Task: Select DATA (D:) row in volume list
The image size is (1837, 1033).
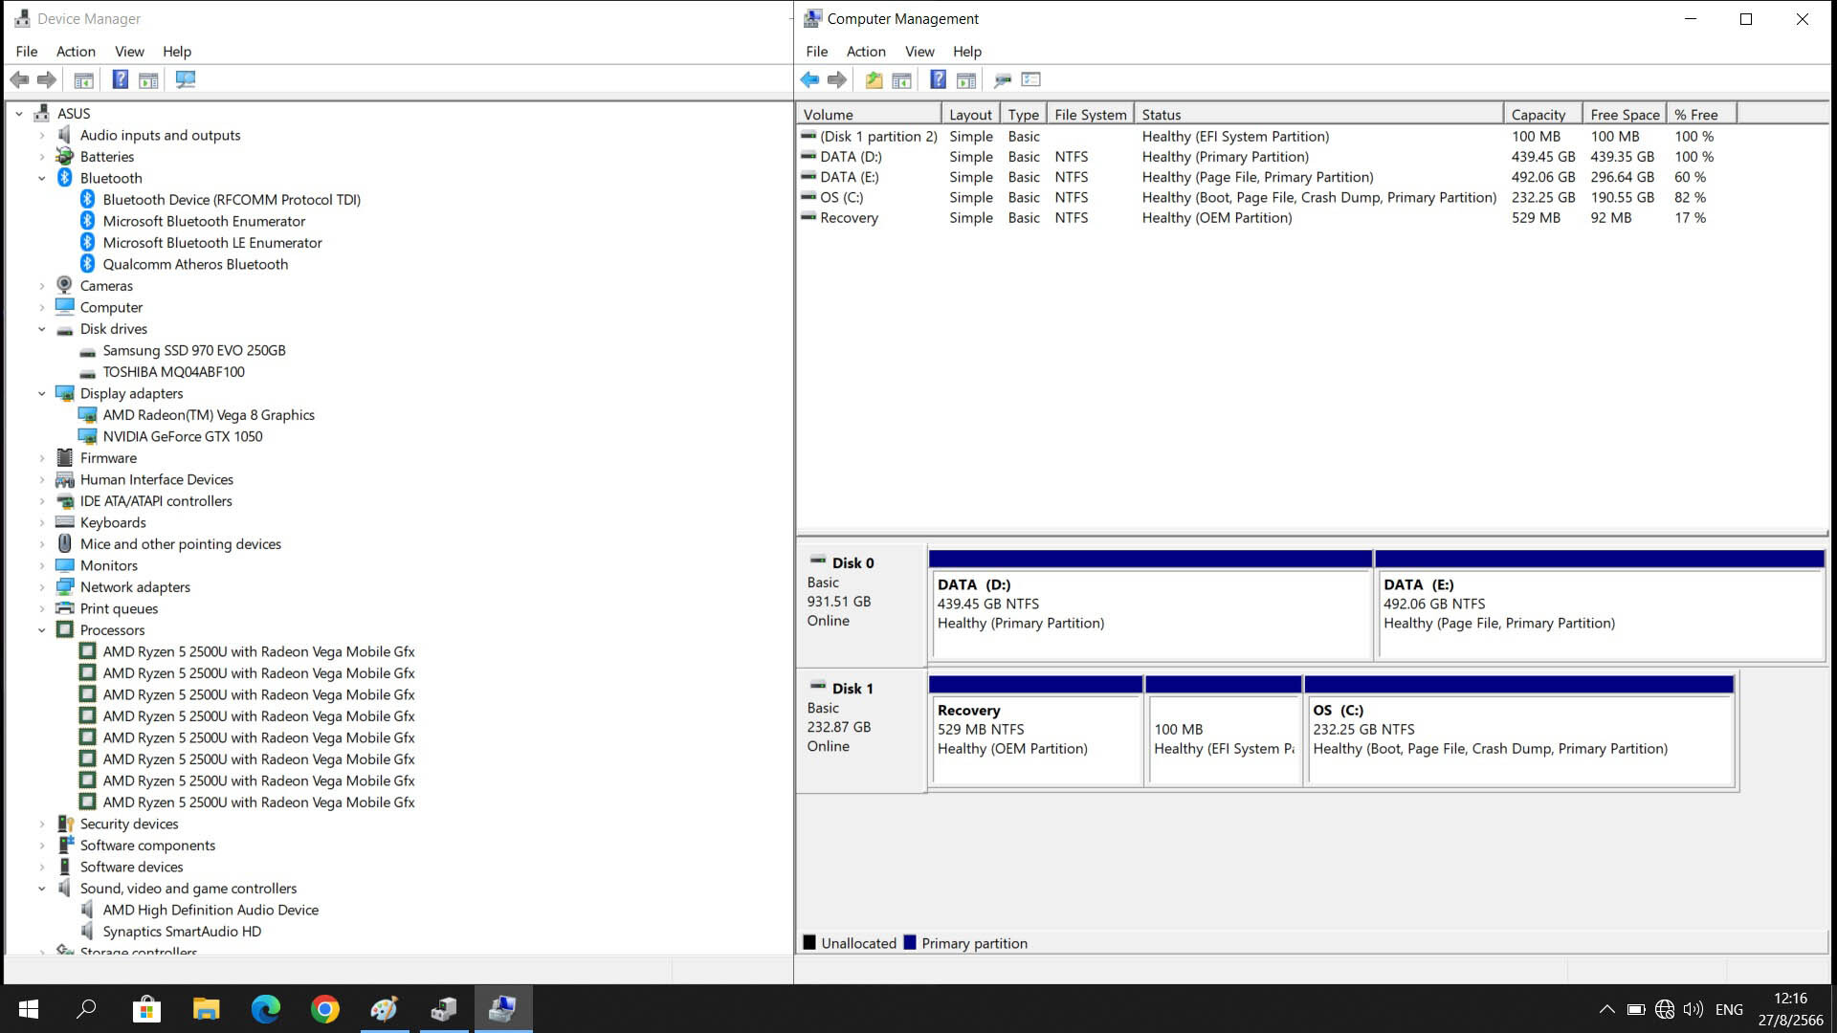Action: (x=1267, y=157)
